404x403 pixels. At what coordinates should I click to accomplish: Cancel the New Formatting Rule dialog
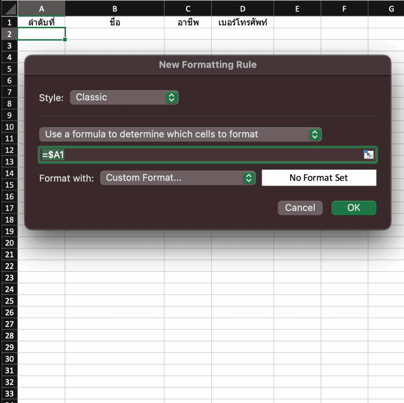coord(300,208)
